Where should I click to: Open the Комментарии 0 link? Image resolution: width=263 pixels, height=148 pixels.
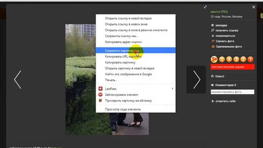(x=226, y=85)
